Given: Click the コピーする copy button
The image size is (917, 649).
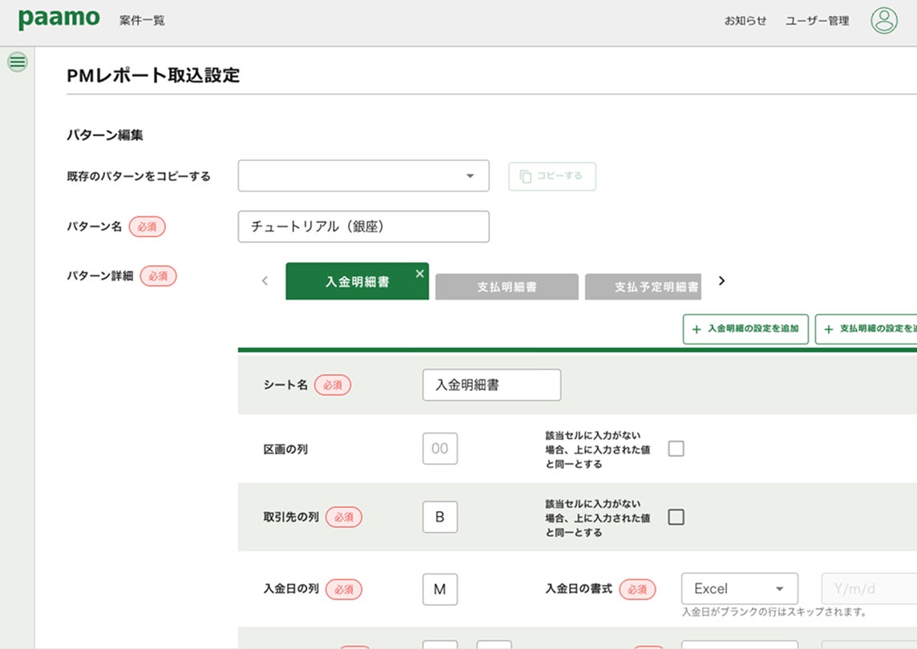Looking at the screenshot, I should click(x=552, y=176).
